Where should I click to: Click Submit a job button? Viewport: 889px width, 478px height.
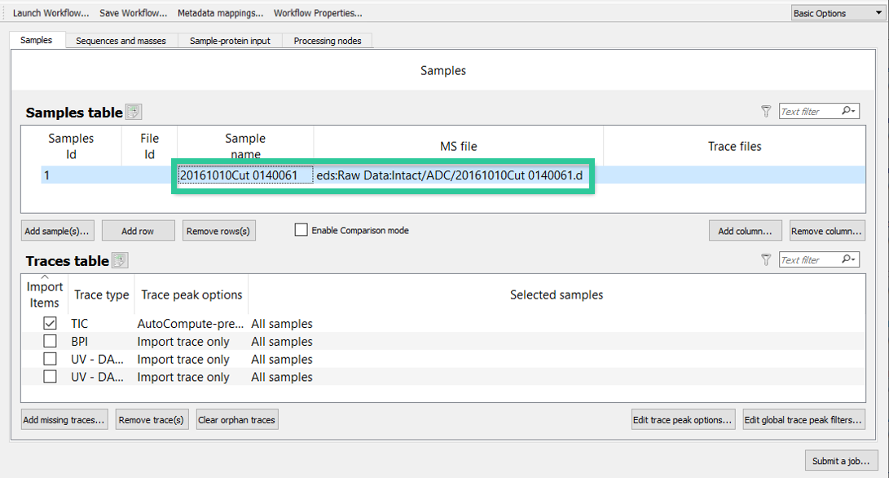click(x=841, y=461)
